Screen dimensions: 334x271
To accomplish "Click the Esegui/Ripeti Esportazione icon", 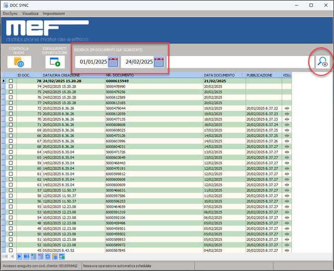I will point(55,62).
